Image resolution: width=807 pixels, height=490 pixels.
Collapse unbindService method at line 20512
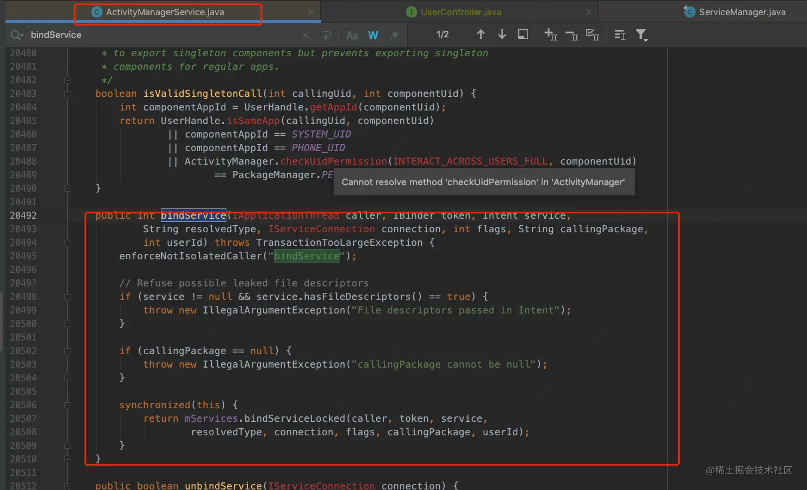tap(67, 486)
